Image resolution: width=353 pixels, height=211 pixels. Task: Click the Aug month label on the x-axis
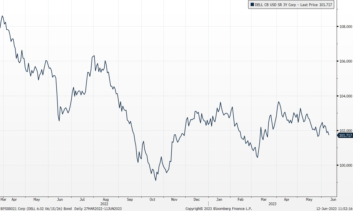pos(105,199)
